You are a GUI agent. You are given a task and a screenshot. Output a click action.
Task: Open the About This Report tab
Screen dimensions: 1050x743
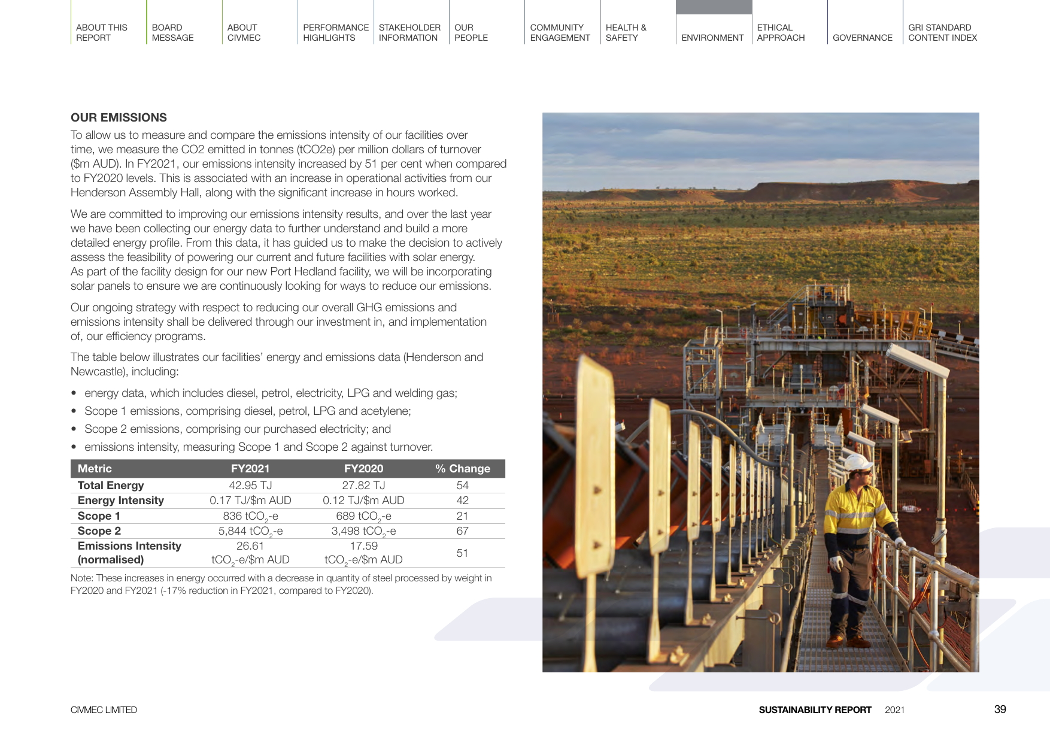click(102, 32)
